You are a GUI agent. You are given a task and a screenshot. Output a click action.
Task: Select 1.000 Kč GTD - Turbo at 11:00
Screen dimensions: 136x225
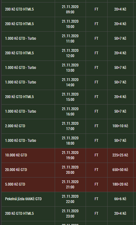coord(21,38)
